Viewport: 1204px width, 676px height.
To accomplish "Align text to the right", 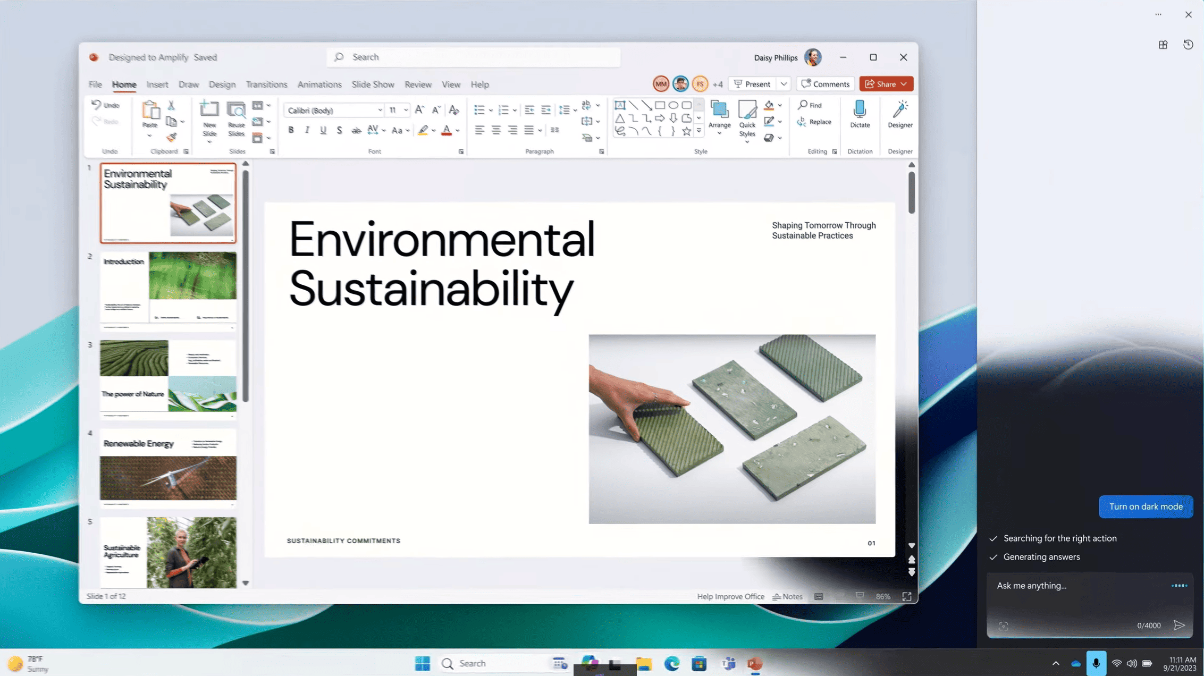I will point(512,130).
